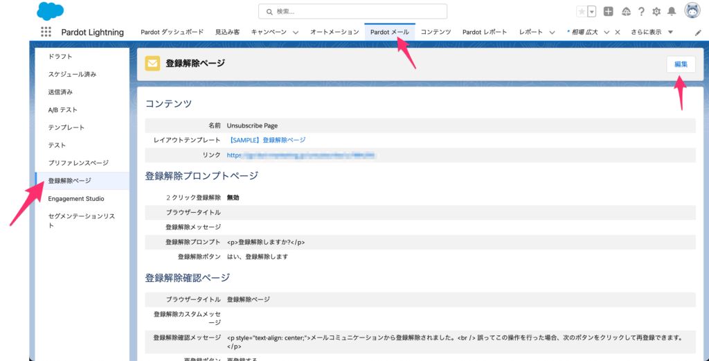Open Engagement Studio in the sidebar
This screenshot has height=361, width=709.
tap(76, 199)
